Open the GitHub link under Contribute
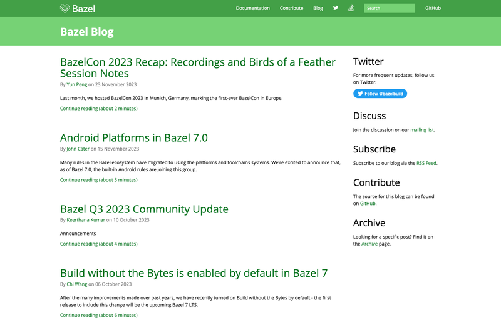The height and width of the screenshot is (333, 501). pyautogui.click(x=368, y=204)
